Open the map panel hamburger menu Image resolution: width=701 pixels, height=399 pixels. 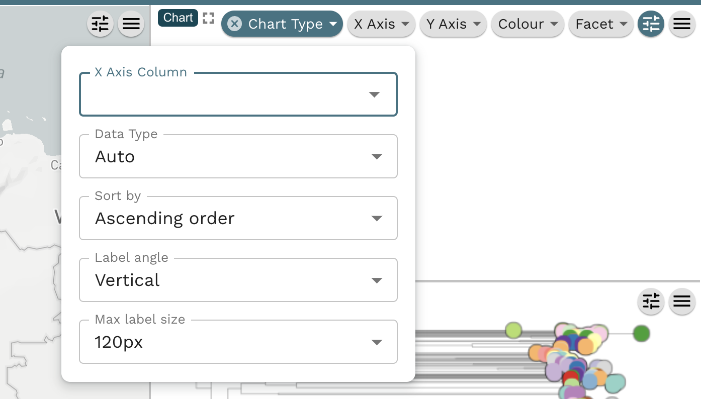tap(131, 24)
